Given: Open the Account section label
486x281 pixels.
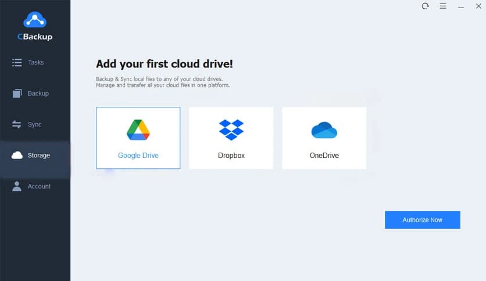Looking at the screenshot, I should tap(39, 186).
